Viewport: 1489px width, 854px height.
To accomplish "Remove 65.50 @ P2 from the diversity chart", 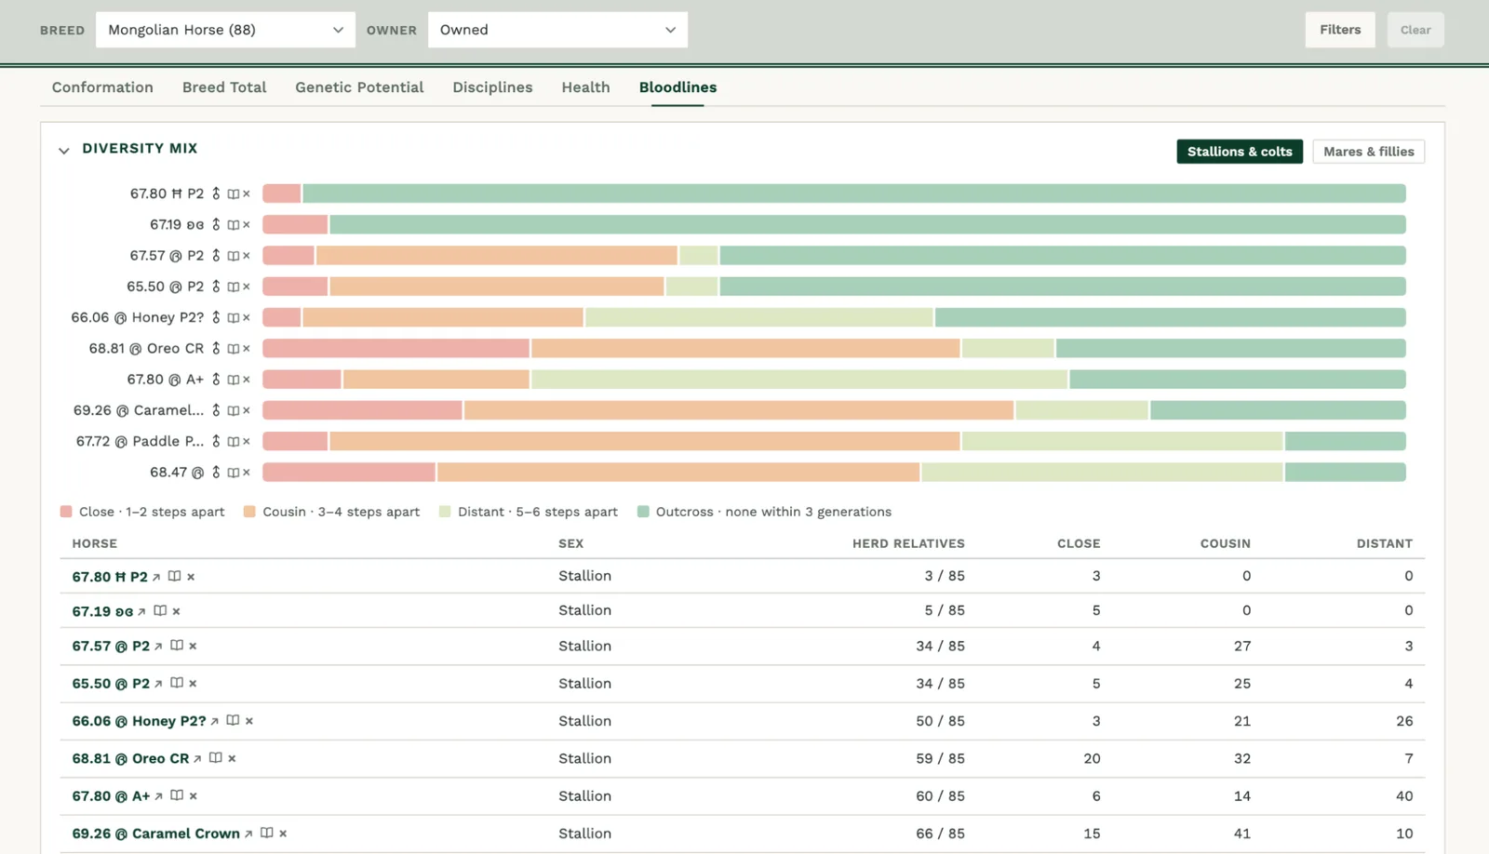I will pyautogui.click(x=247, y=287).
